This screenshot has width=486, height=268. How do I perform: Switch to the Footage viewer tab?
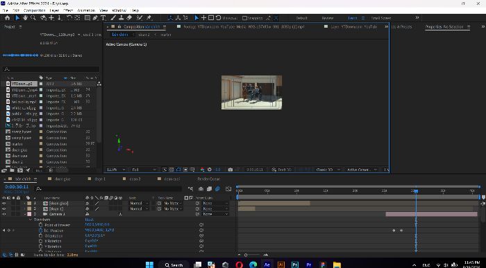[244, 27]
